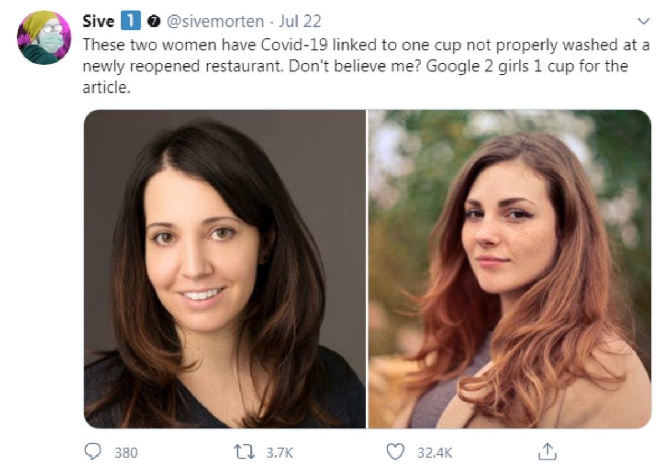Click the words "newly reopened restaurant" in tweet
The height and width of the screenshot is (466, 665).
click(187, 67)
